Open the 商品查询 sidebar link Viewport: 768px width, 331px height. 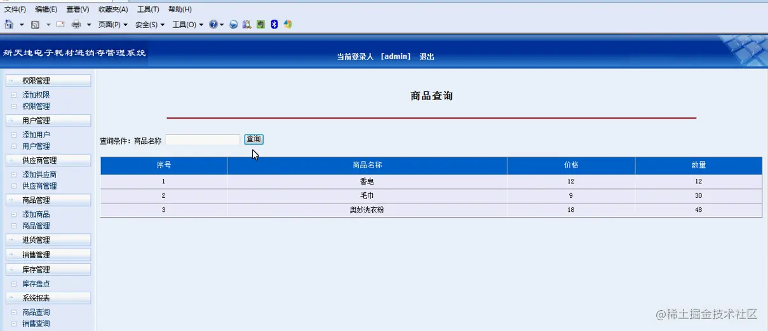click(36, 313)
